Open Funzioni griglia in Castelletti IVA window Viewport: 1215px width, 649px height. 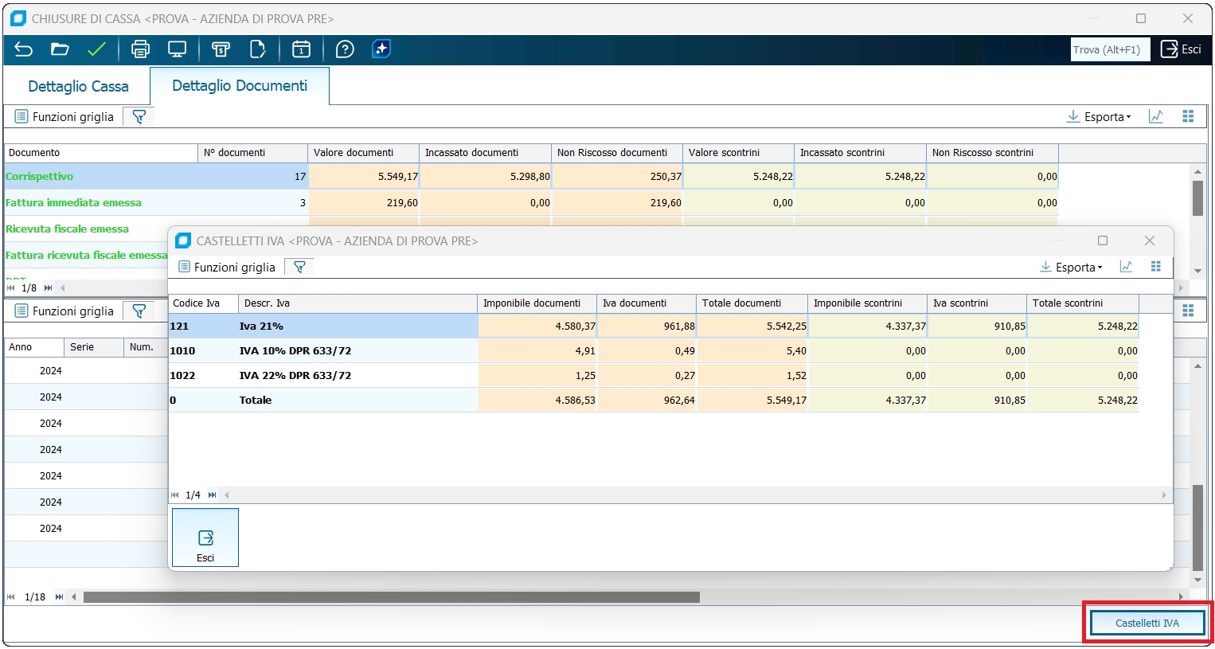click(227, 267)
